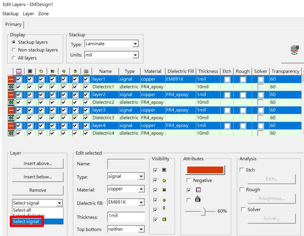Click the Dielectric3 hatched layer icon
Screen dimensions: 304x236
[11, 118]
